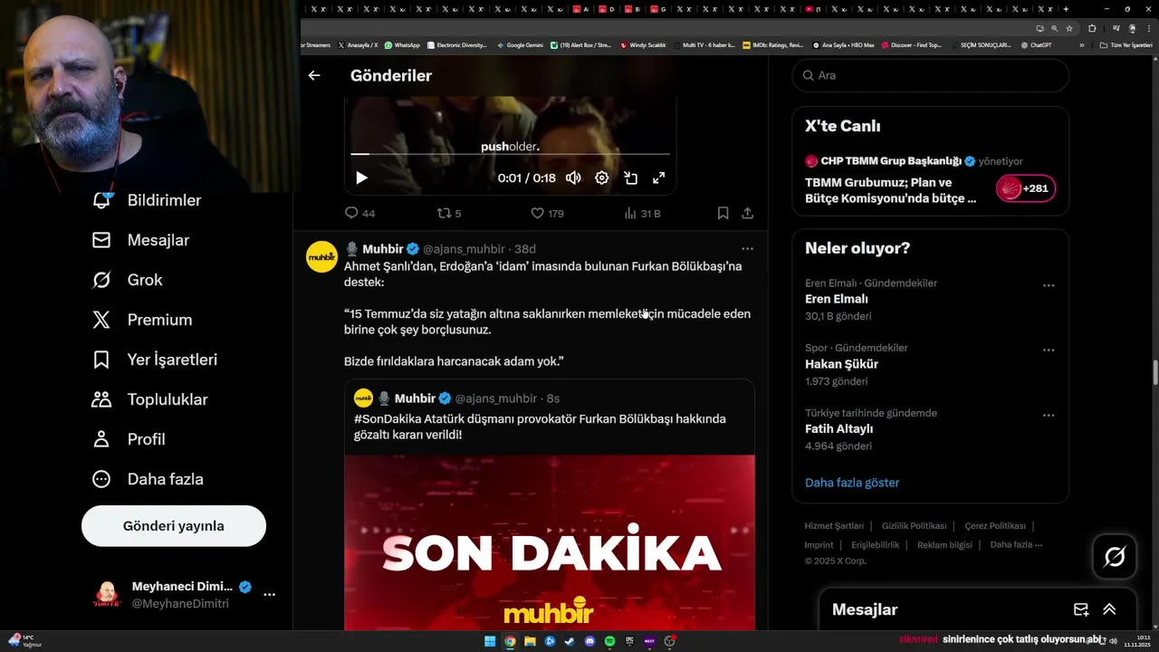
Task: Bookmark the top video post
Action: click(x=723, y=214)
